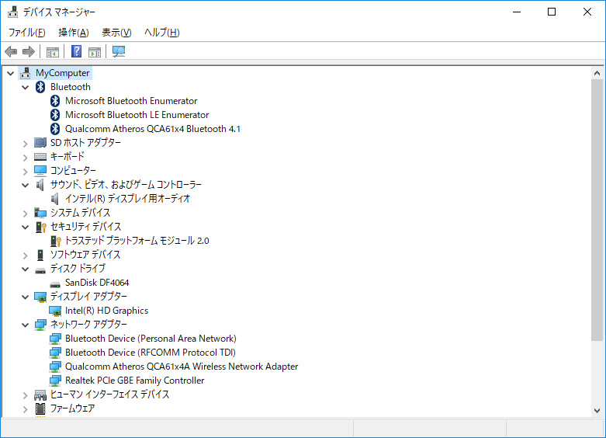Image resolution: width=606 pixels, height=438 pixels.
Task: Expand the キーボード category
Action: point(26,158)
